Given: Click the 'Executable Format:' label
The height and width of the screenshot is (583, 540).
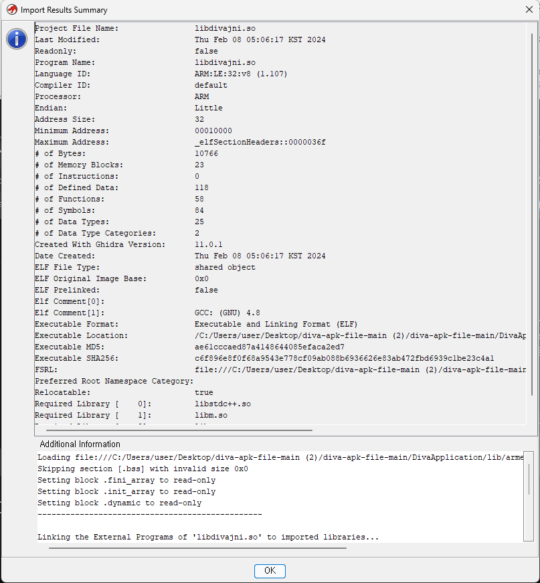Looking at the screenshot, I should pos(76,324).
